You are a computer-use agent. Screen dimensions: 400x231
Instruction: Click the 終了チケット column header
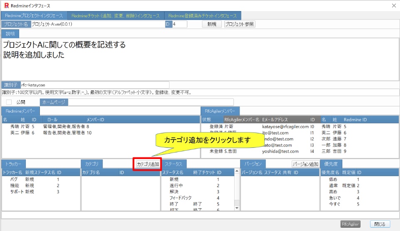(204, 172)
